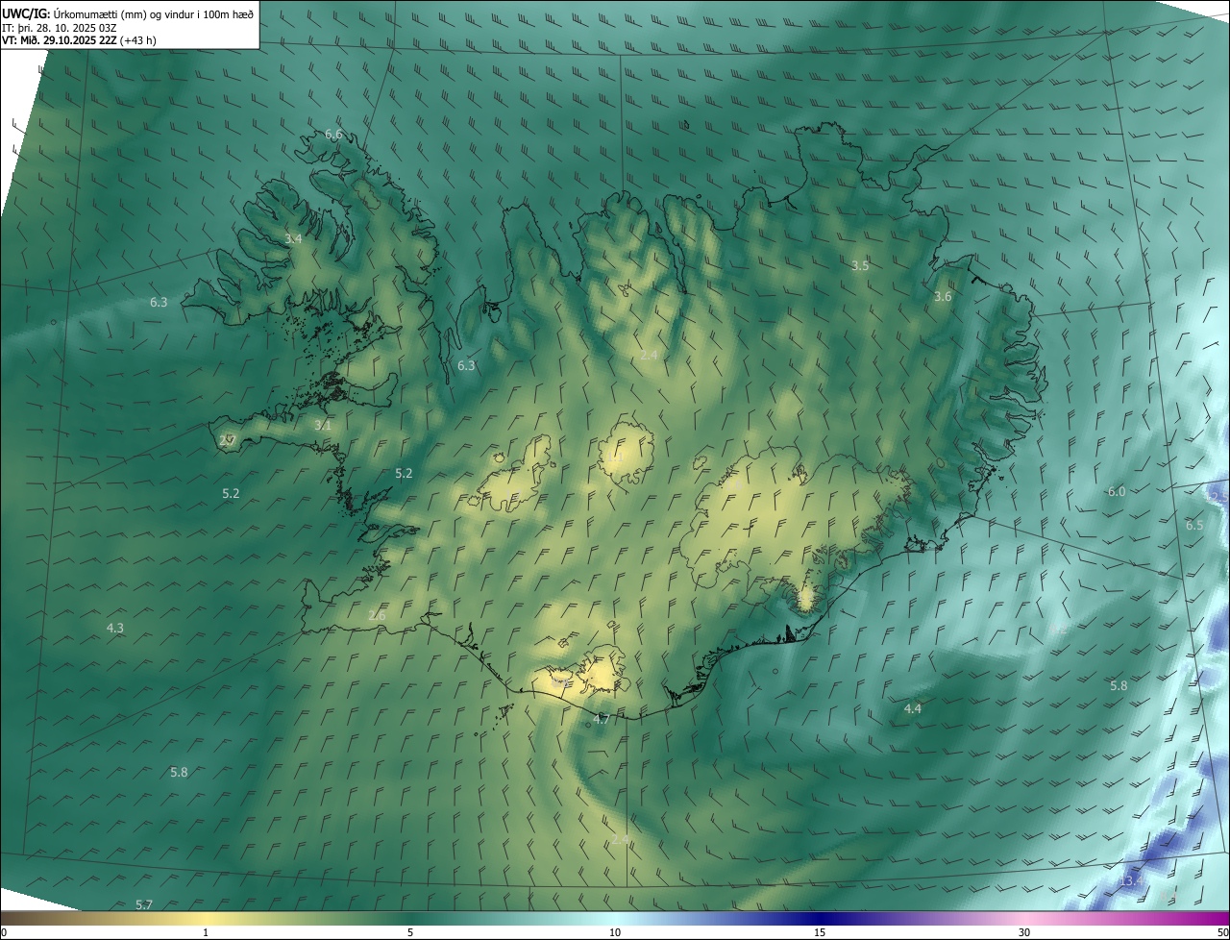Viewport: 1230px width, 940px height.
Task: Select the 6.5 value label
Action: [x=1194, y=525]
